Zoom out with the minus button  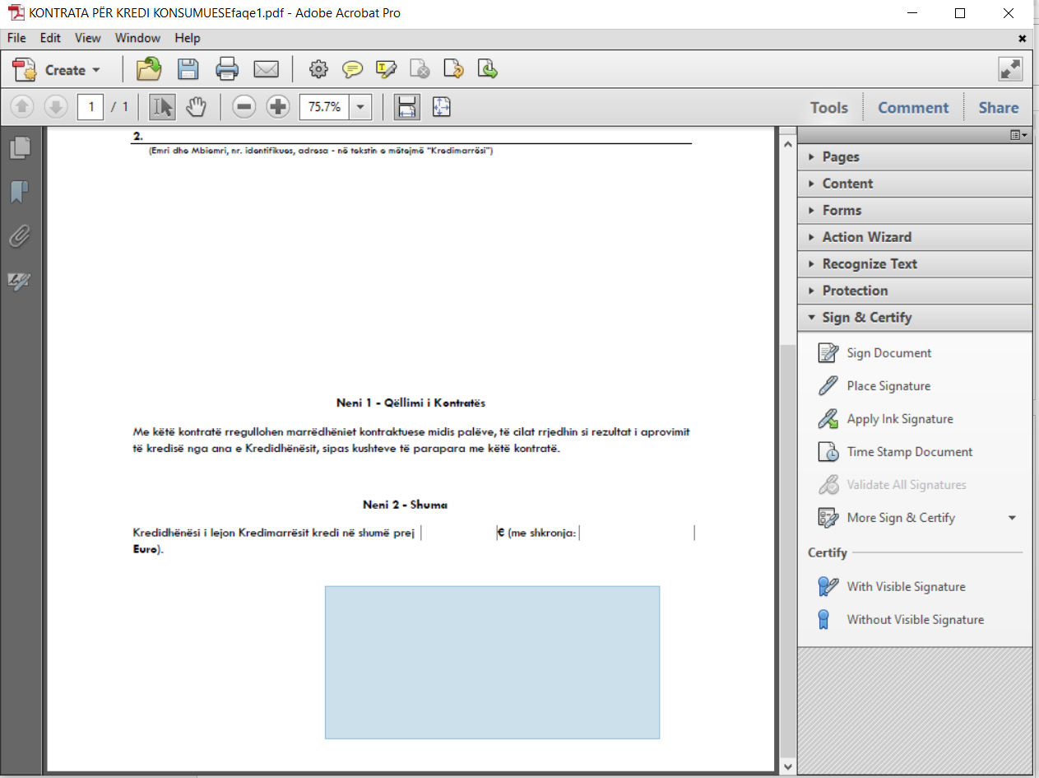click(244, 107)
